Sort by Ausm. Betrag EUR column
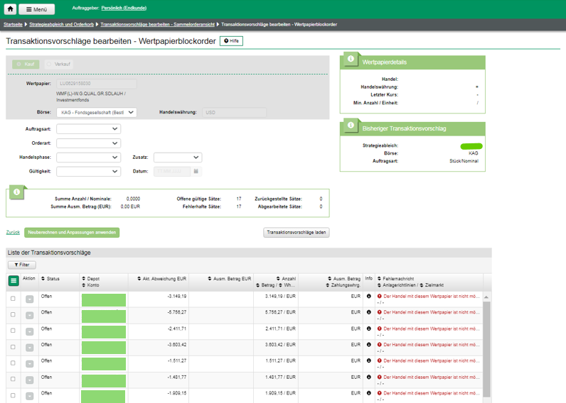 pyautogui.click(x=229, y=279)
